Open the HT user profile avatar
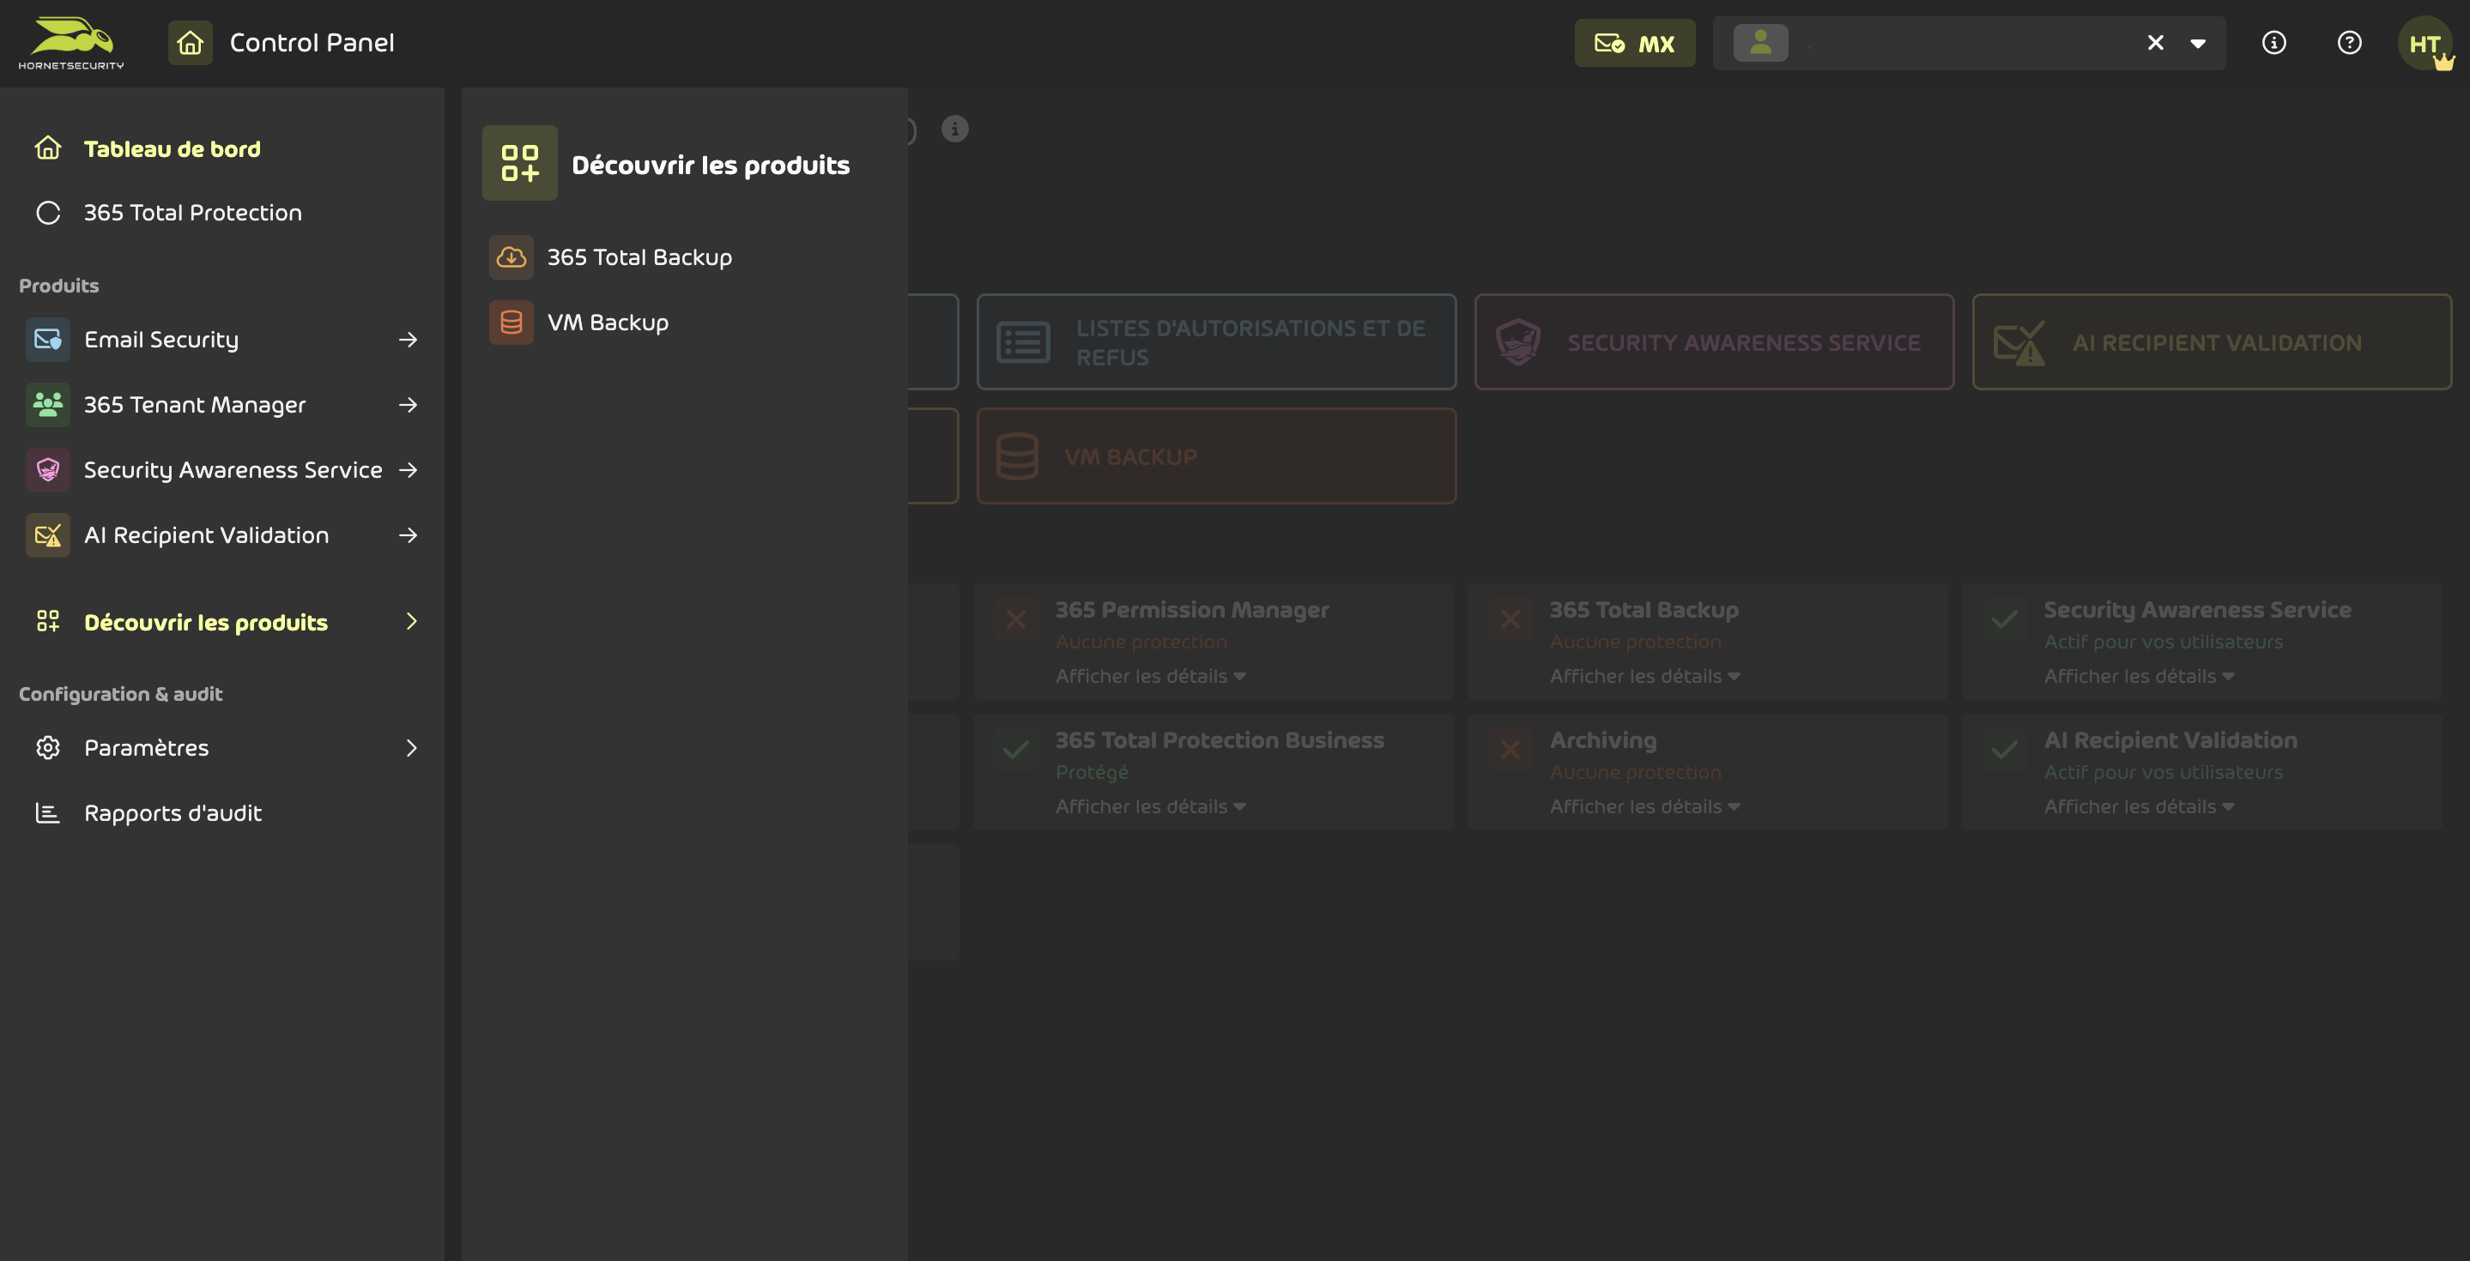 click(x=2425, y=43)
